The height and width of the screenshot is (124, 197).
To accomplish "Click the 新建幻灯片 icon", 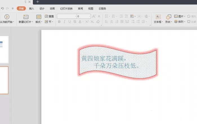I will (x=26, y=17).
